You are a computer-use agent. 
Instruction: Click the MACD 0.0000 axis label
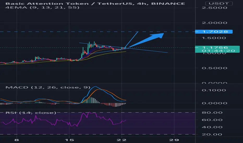(215, 103)
